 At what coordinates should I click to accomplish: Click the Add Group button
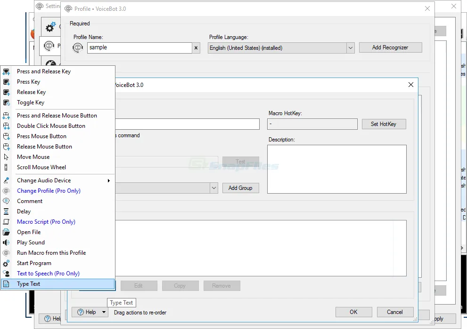[x=241, y=188]
